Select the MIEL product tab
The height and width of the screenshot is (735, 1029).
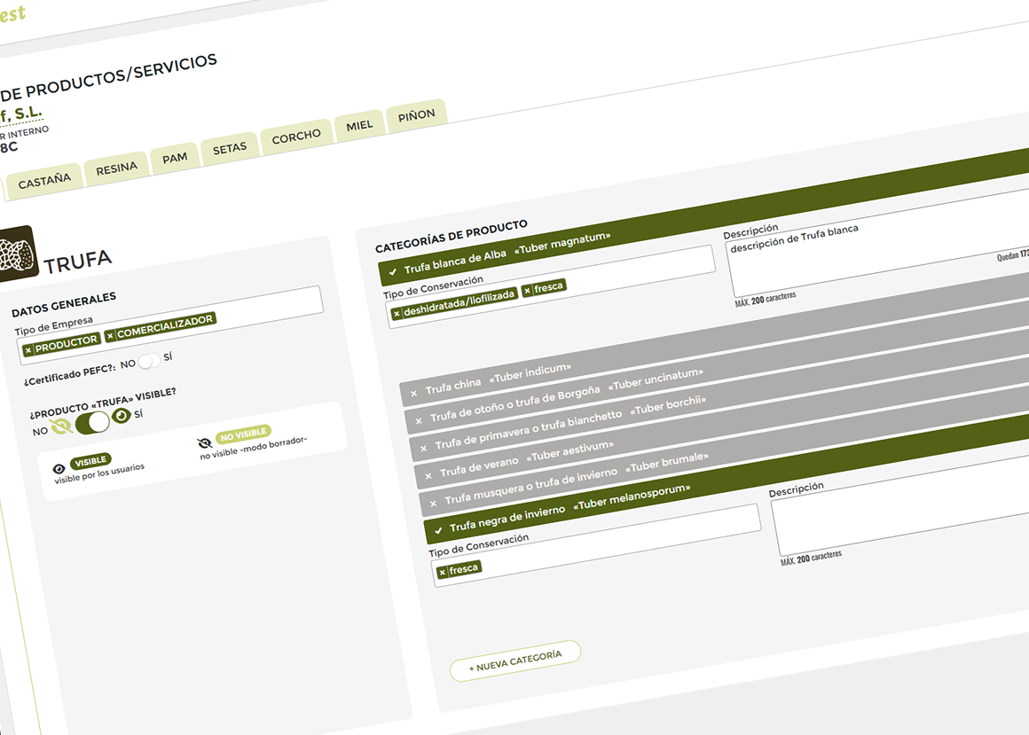tap(359, 126)
